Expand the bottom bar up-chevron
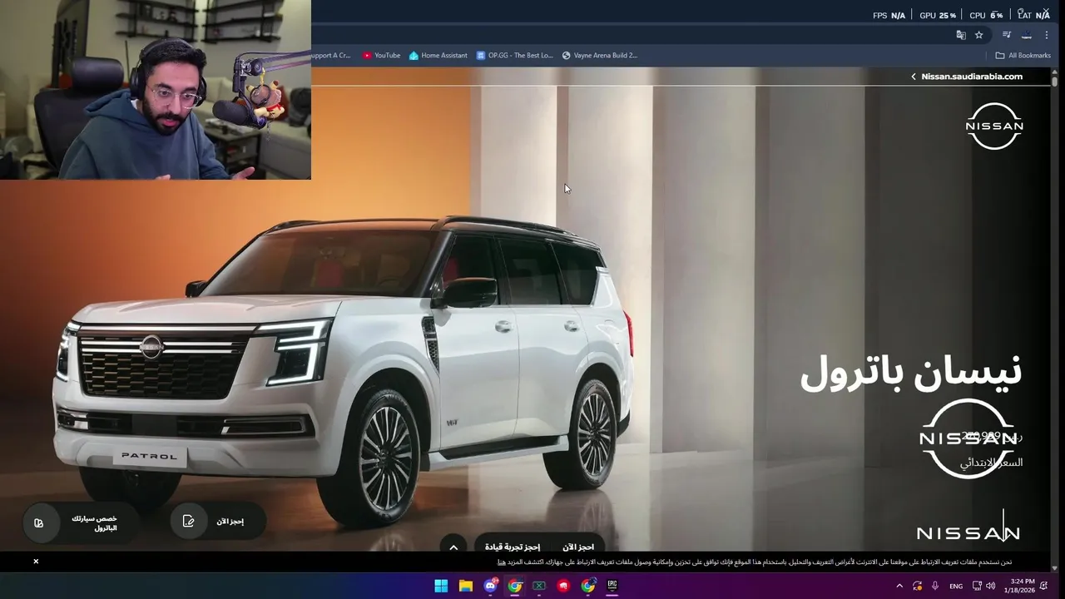 pyautogui.click(x=453, y=547)
